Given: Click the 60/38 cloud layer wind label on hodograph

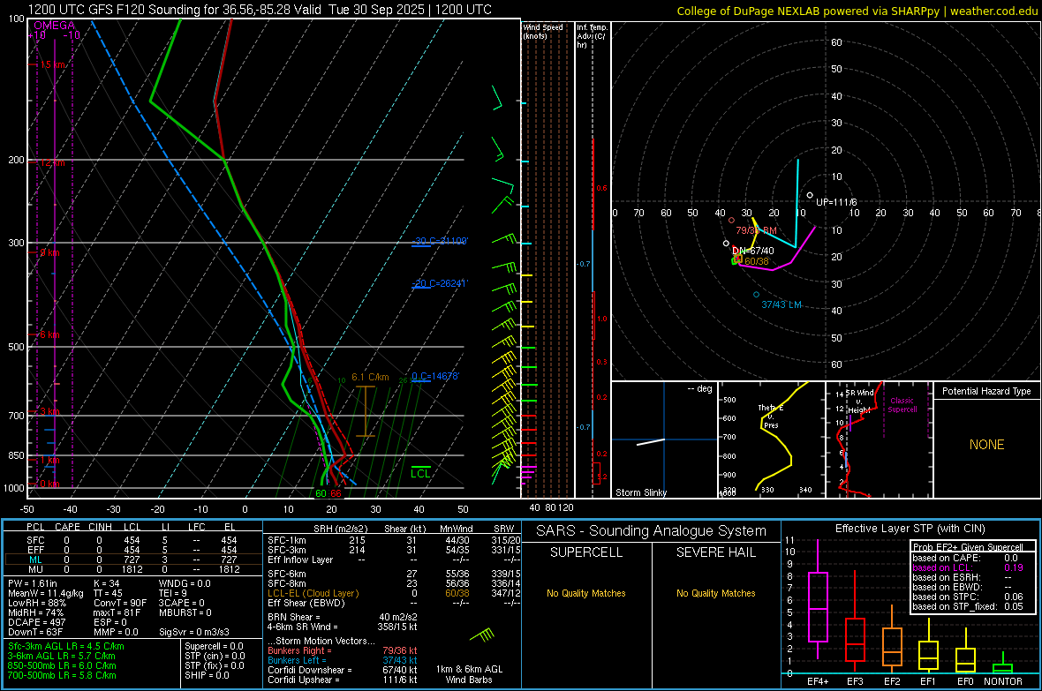Looking at the screenshot, I should pos(756,261).
